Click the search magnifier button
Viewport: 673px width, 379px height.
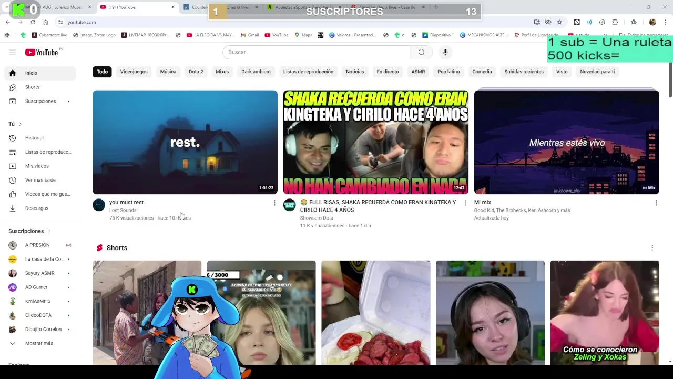[421, 52]
